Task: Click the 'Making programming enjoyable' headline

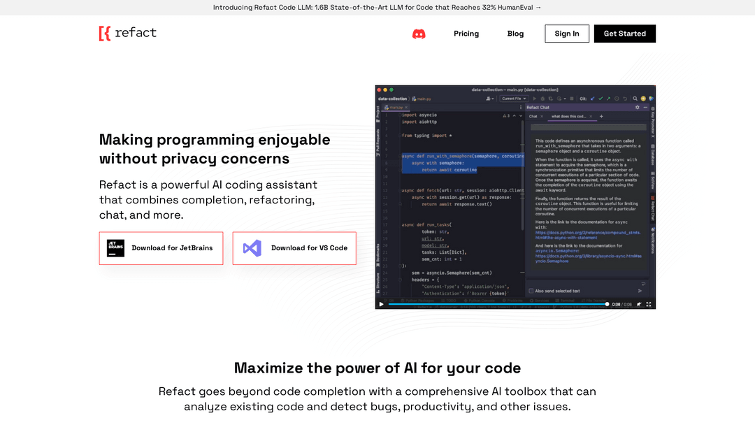Action: 215,149
